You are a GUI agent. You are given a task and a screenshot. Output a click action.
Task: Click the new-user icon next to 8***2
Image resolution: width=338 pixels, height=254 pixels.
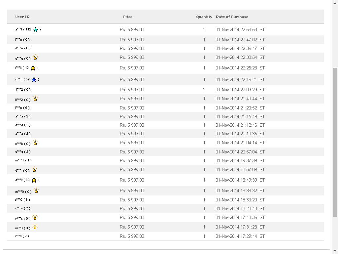tap(35, 99)
